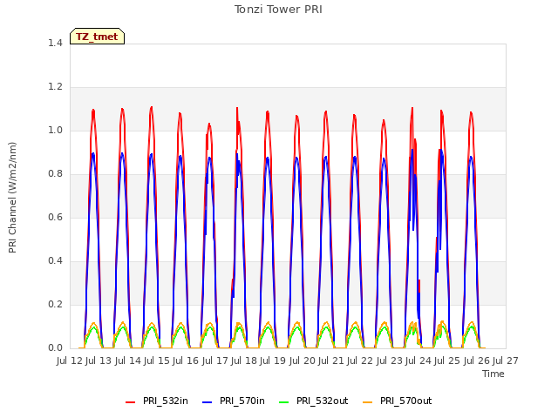
Task: Click the Time x-axis label
Action: pos(493,374)
